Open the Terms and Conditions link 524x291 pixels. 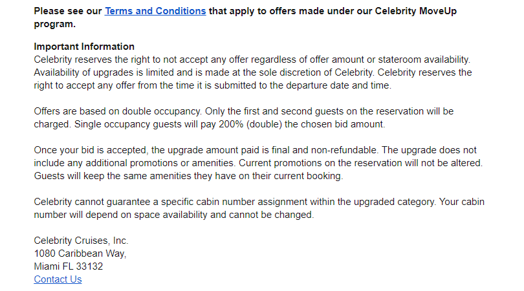(155, 11)
